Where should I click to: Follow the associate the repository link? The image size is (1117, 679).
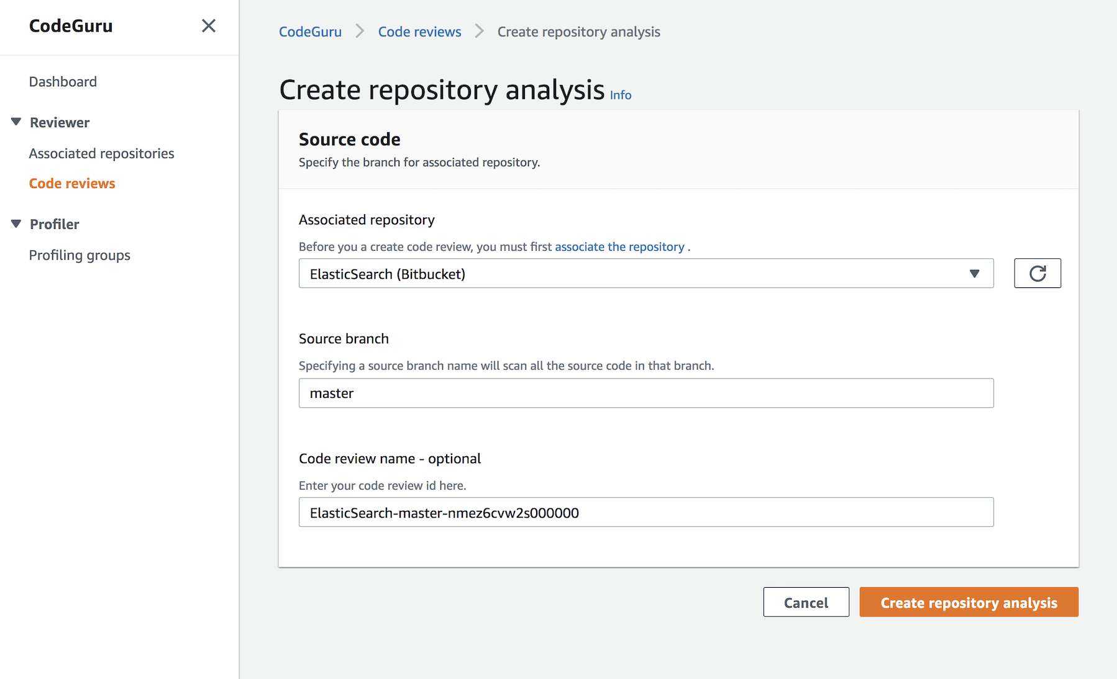coord(619,246)
